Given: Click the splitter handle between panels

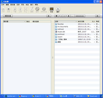Looking at the screenshot, I should [53, 58].
